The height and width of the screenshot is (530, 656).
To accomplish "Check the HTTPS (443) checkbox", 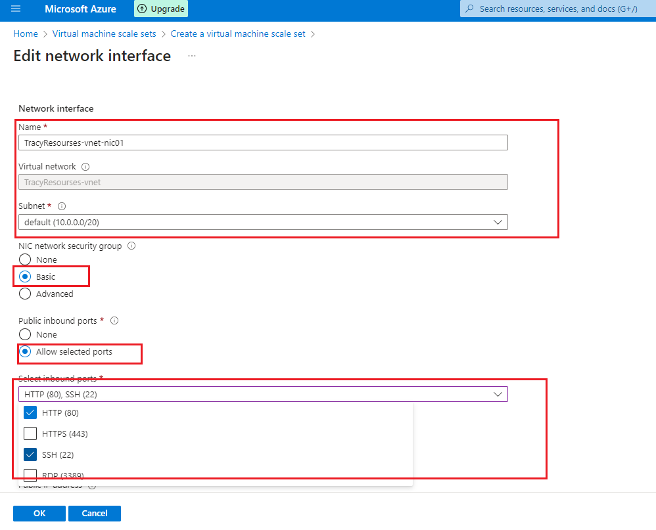I will [x=30, y=433].
